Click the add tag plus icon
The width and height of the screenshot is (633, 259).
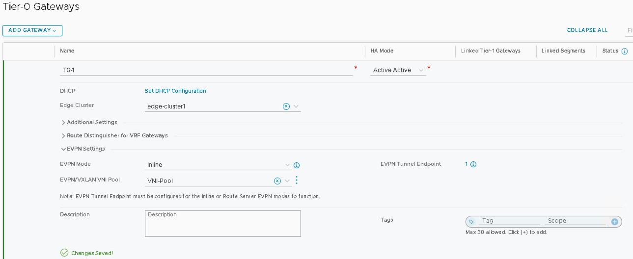coord(614,222)
